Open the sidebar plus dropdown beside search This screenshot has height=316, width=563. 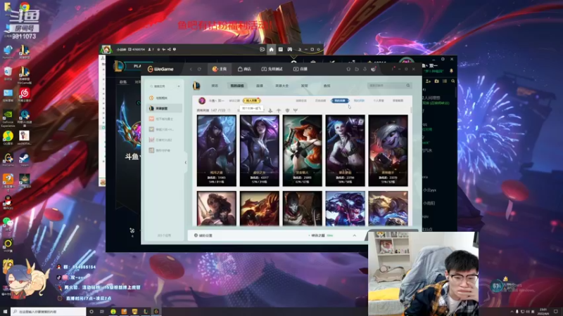point(179,86)
